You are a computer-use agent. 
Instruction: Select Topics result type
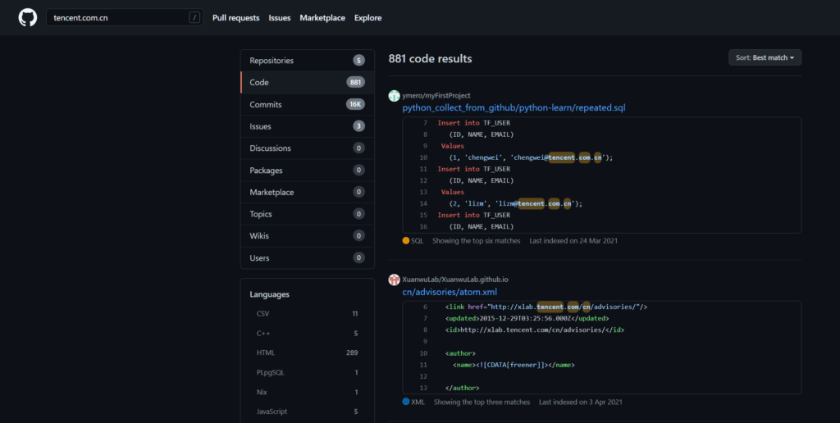pyautogui.click(x=308, y=214)
